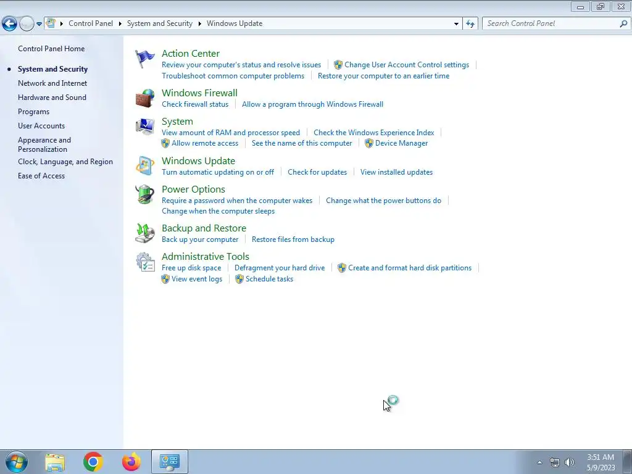
Task: Click the network tray icon
Action: 555,462
